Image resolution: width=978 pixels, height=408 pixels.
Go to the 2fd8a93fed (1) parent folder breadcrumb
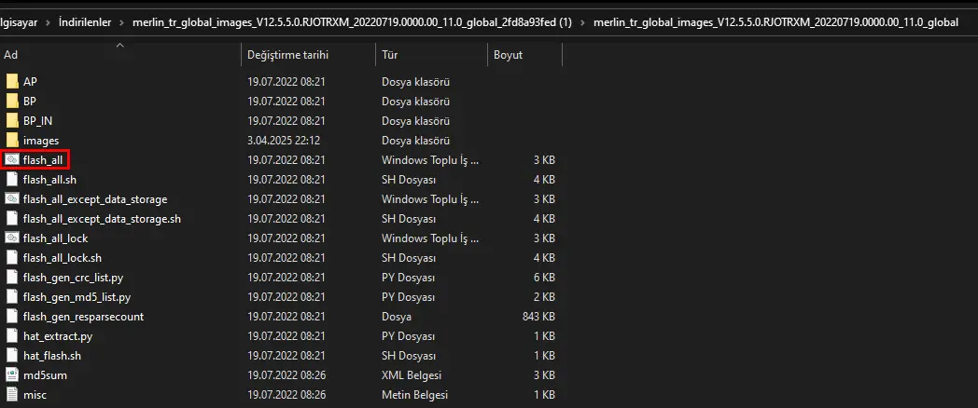[x=352, y=22]
